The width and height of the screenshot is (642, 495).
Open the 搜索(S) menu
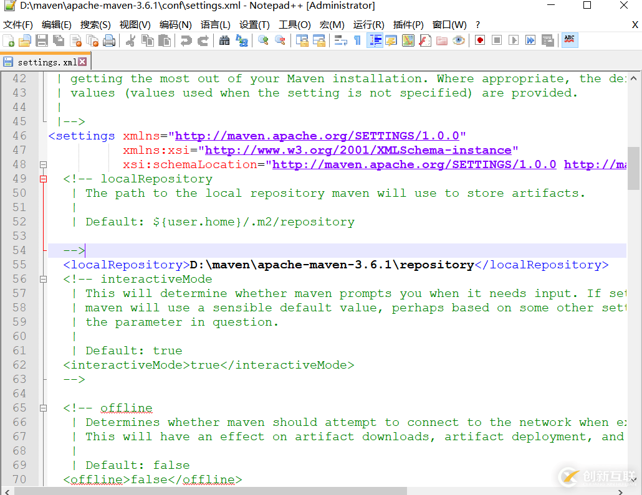(x=95, y=24)
